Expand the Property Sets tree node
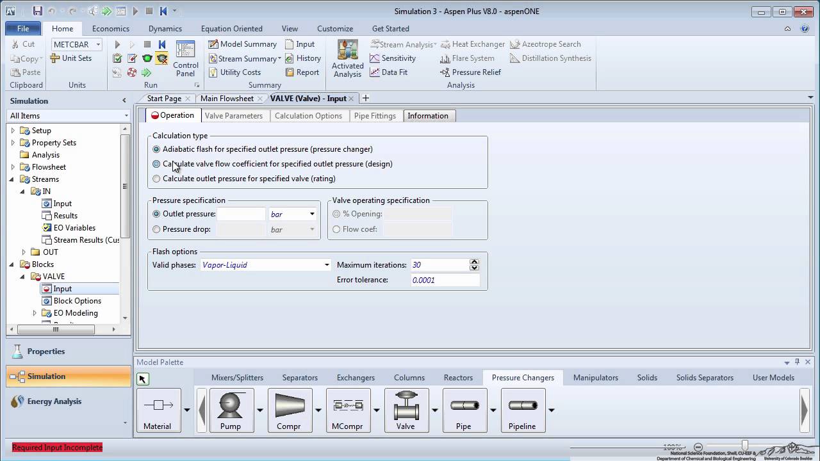Viewport: 820px width, 461px height. [13, 143]
